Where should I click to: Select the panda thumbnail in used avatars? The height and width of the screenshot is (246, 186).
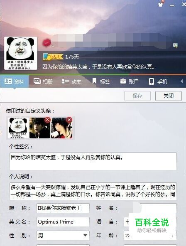(x=18, y=128)
